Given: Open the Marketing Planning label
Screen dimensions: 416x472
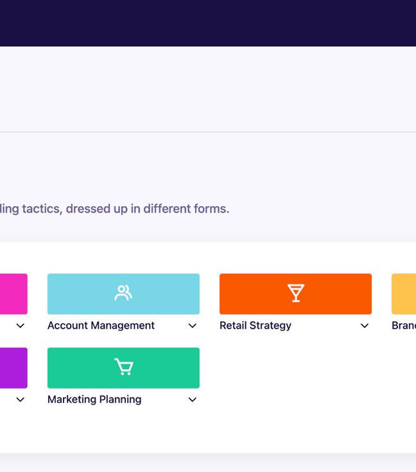Looking at the screenshot, I should [94, 399].
